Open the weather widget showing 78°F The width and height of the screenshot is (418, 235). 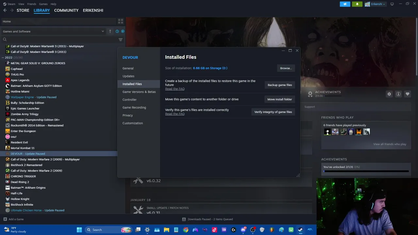pos(15,230)
